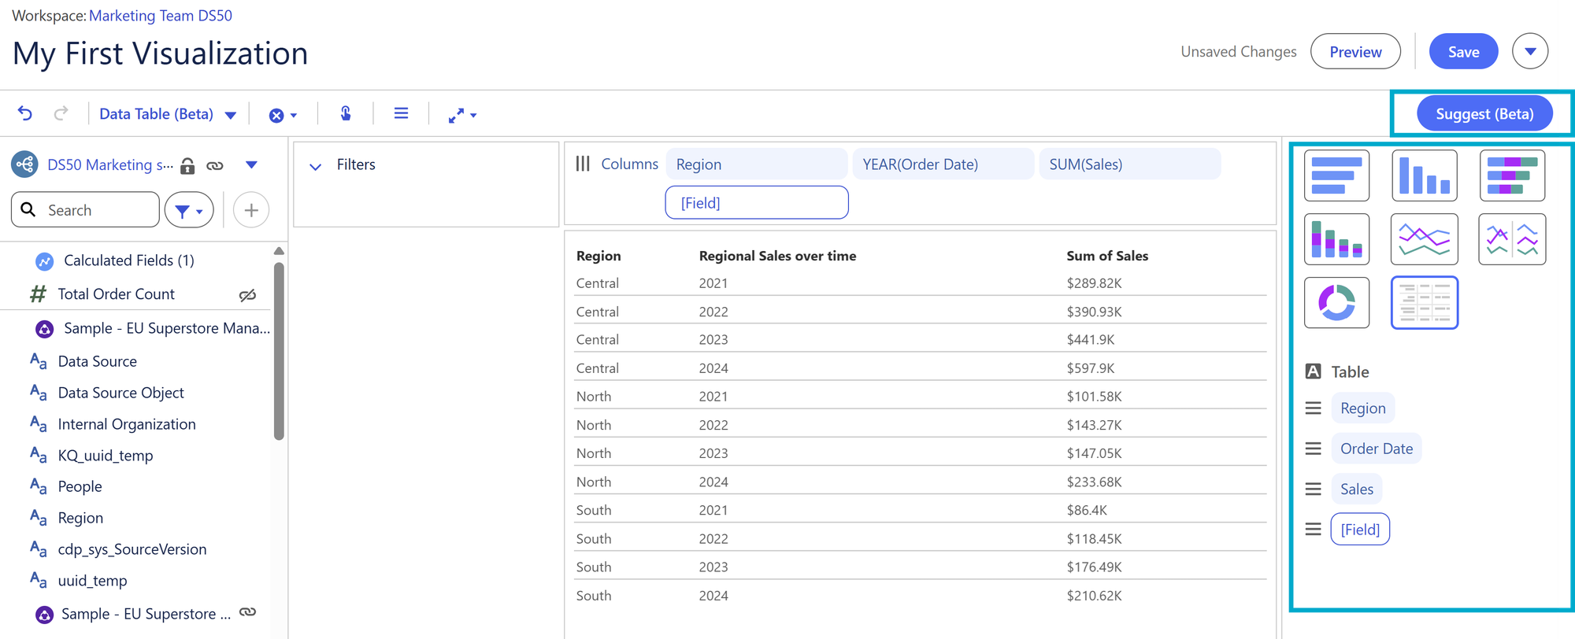Select the line chart type

[1425, 238]
